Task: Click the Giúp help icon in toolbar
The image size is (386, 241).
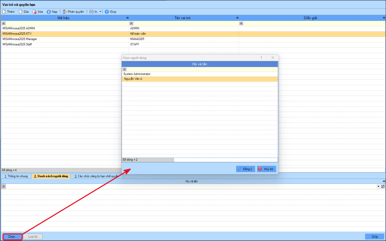Action: pos(107,12)
